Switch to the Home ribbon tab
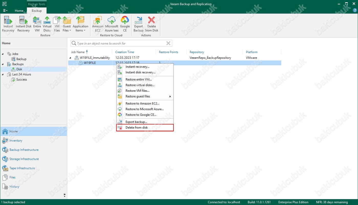This screenshot has height=205, width=358. point(19,11)
